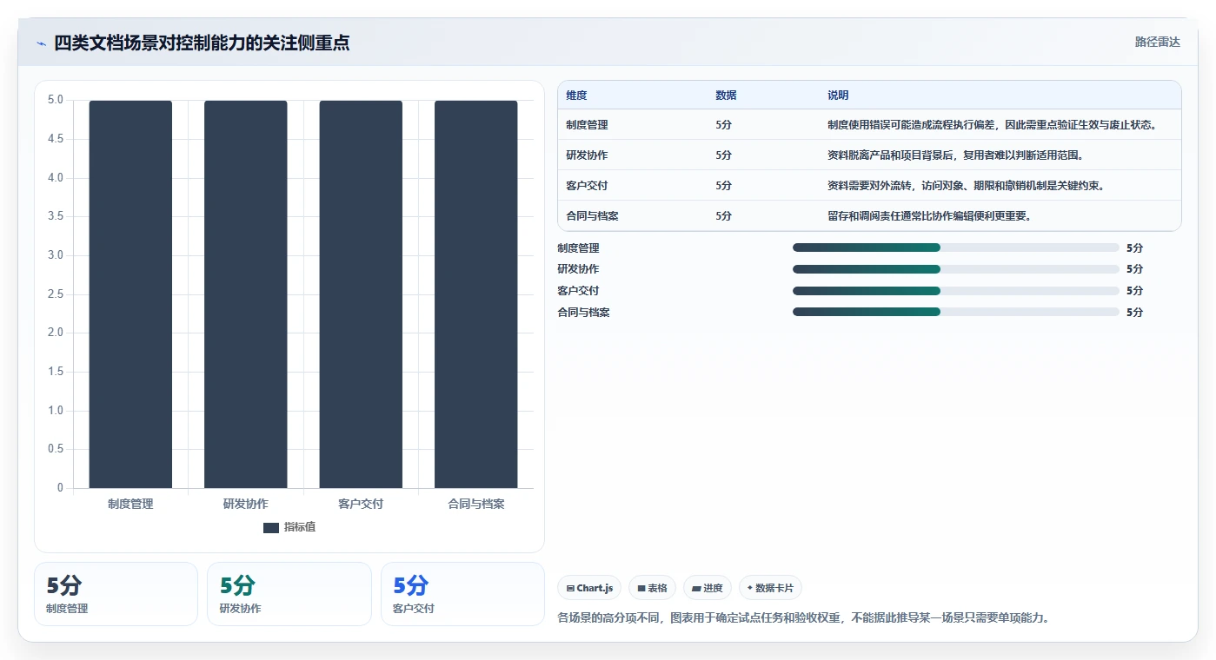This screenshot has height=660, width=1216.
Task: Open the 制度管理 5分 data card
Action: [x=116, y=594]
